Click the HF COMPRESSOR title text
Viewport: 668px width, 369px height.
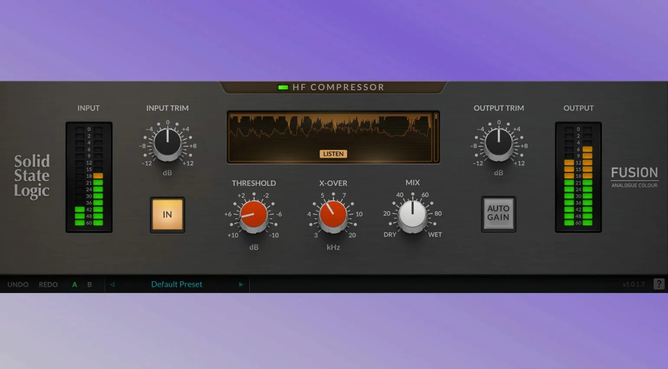(338, 87)
